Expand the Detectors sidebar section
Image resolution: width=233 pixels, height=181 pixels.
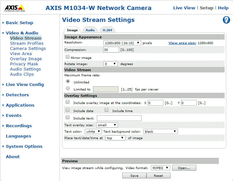pyautogui.click(x=17, y=95)
